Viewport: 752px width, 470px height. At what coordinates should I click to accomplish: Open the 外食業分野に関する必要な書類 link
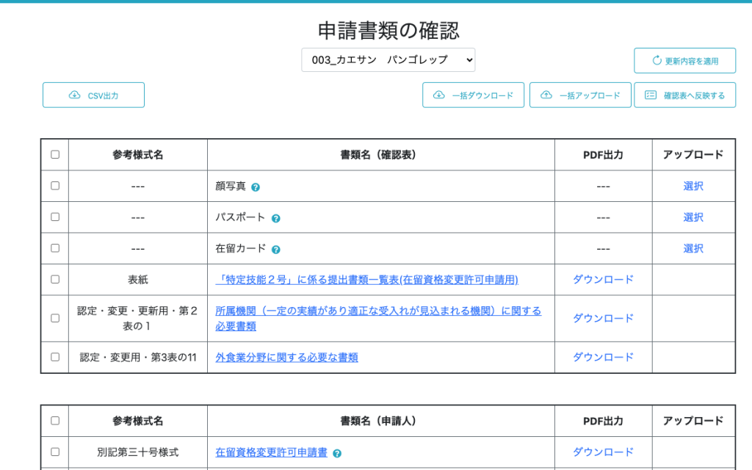[287, 358]
